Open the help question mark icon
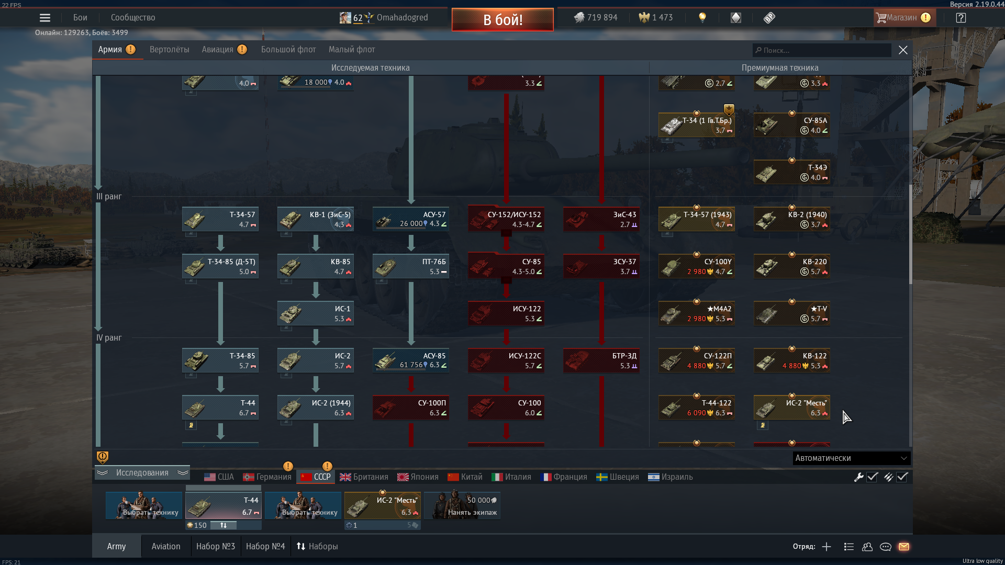1005x565 pixels. 961,18
